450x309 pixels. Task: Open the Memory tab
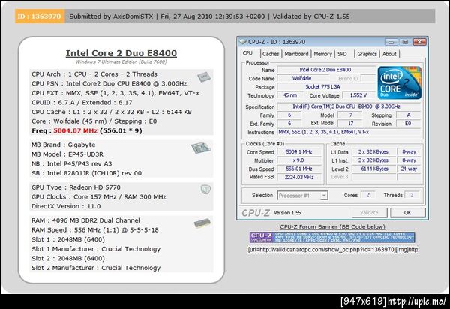[x=322, y=54]
